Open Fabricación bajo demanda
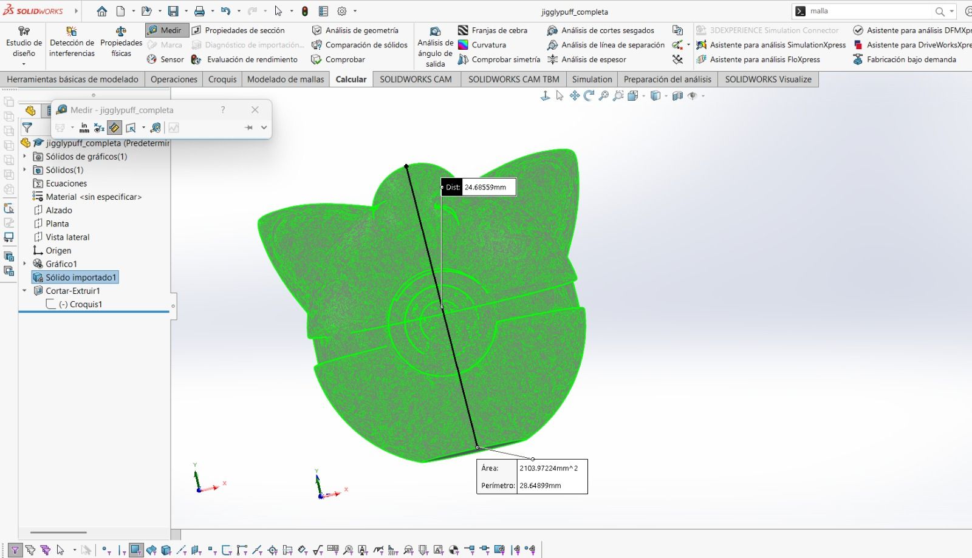 click(905, 60)
